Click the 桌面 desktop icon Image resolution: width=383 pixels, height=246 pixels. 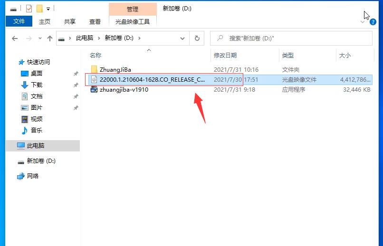(x=25, y=74)
